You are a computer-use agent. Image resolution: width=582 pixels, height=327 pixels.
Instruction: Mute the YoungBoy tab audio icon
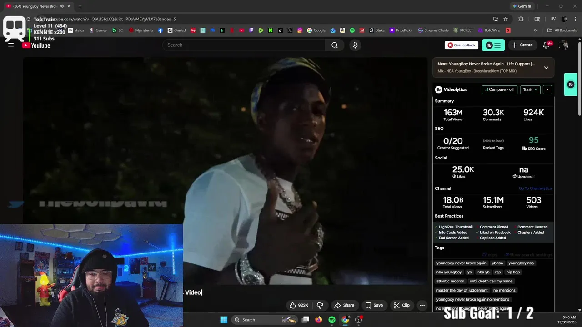[61, 6]
